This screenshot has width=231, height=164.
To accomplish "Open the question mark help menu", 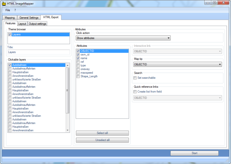I will tap(15, 10).
